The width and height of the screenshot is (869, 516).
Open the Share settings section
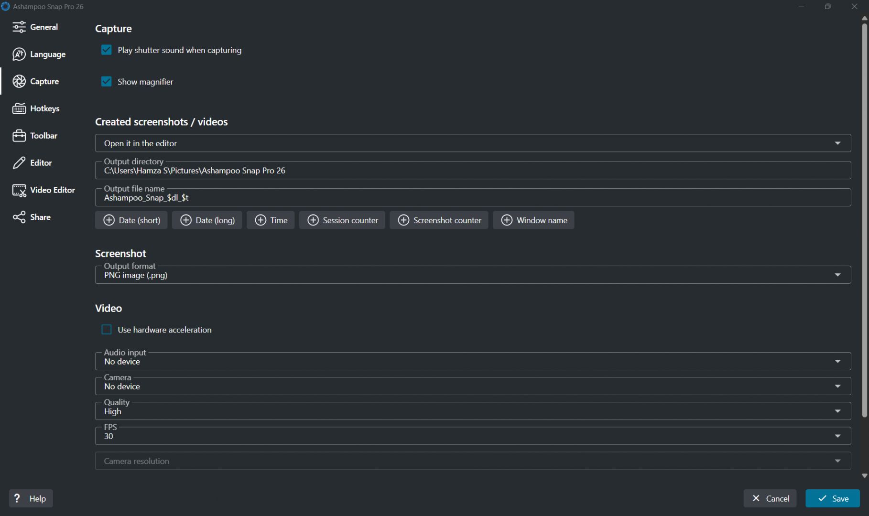coord(32,217)
